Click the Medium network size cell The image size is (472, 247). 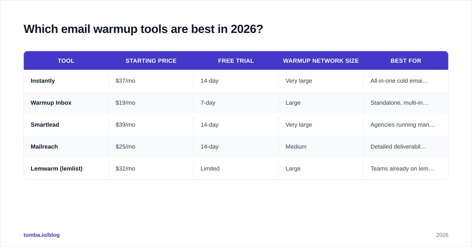(x=321, y=147)
